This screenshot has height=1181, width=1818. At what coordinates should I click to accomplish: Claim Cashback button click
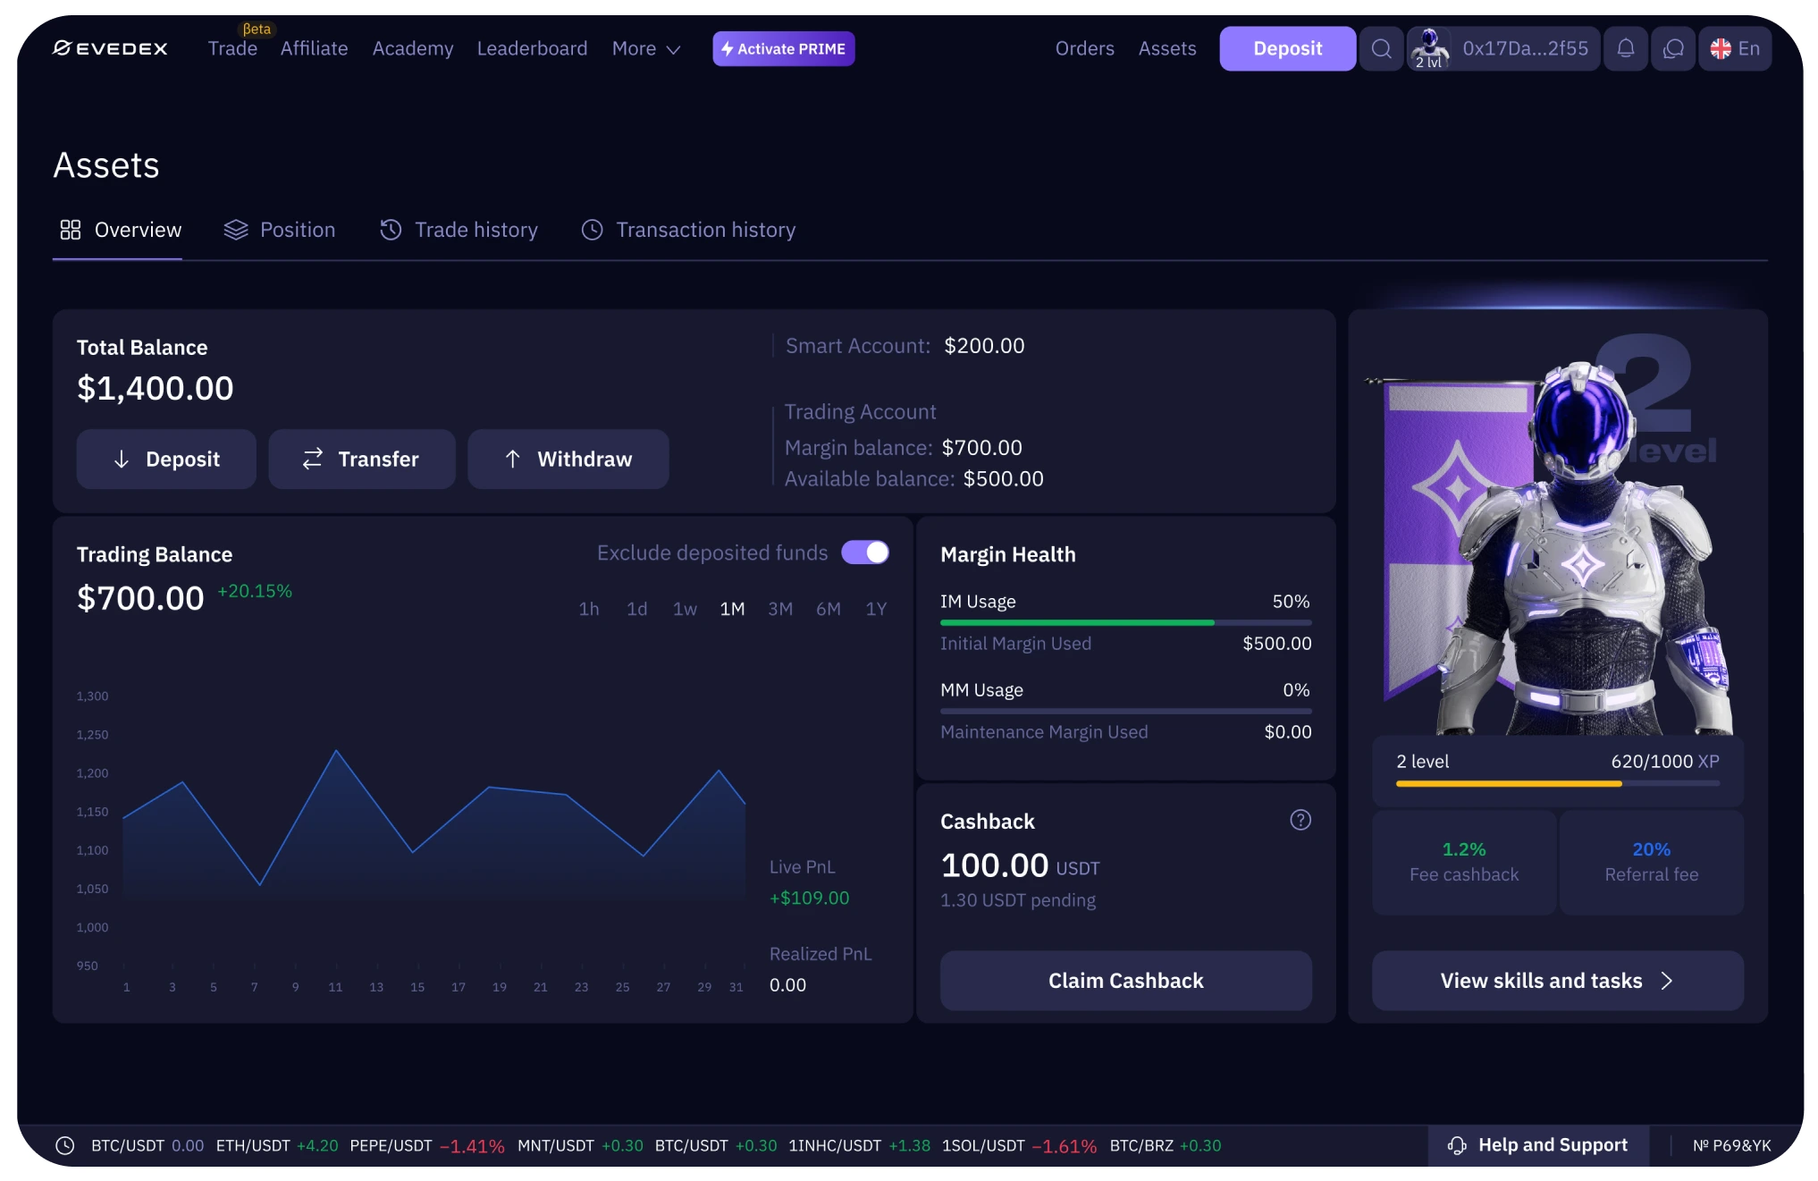click(x=1125, y=981)
